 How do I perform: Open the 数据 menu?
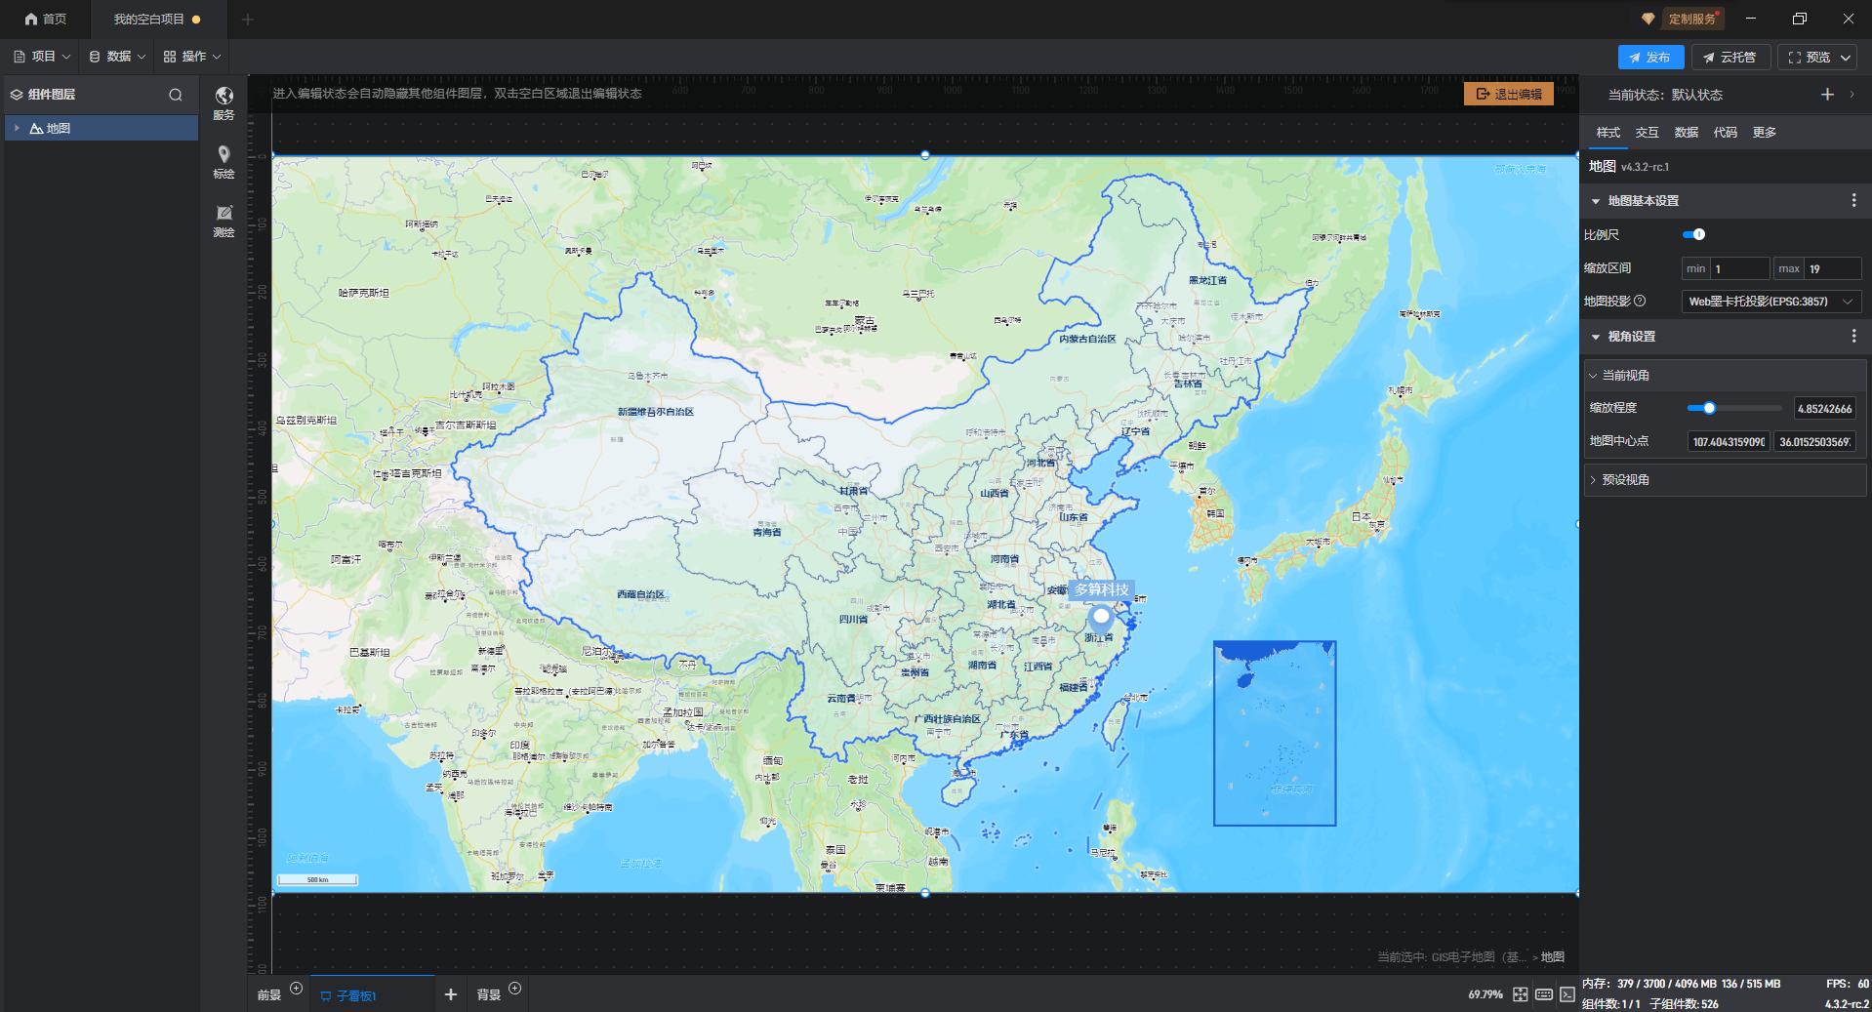pos(117,57)
